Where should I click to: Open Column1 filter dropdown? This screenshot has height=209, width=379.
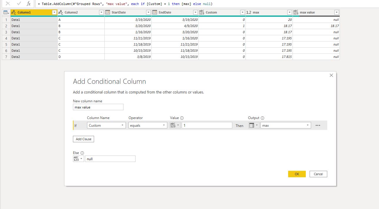click(x=54, y=12)
